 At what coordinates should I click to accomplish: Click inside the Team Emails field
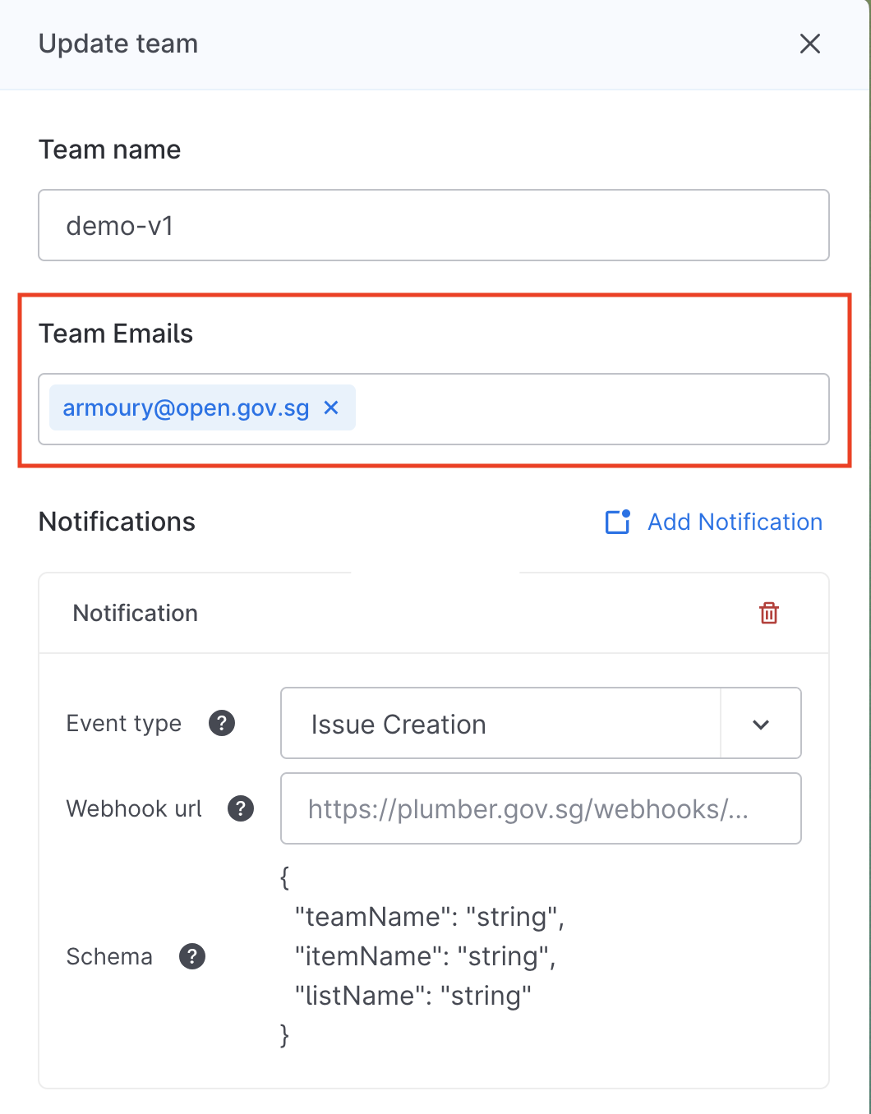coord(592,409)
